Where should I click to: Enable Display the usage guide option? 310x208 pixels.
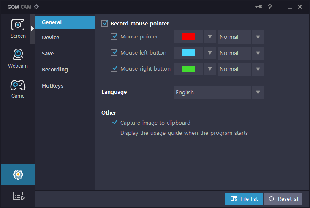coord(114,133)
